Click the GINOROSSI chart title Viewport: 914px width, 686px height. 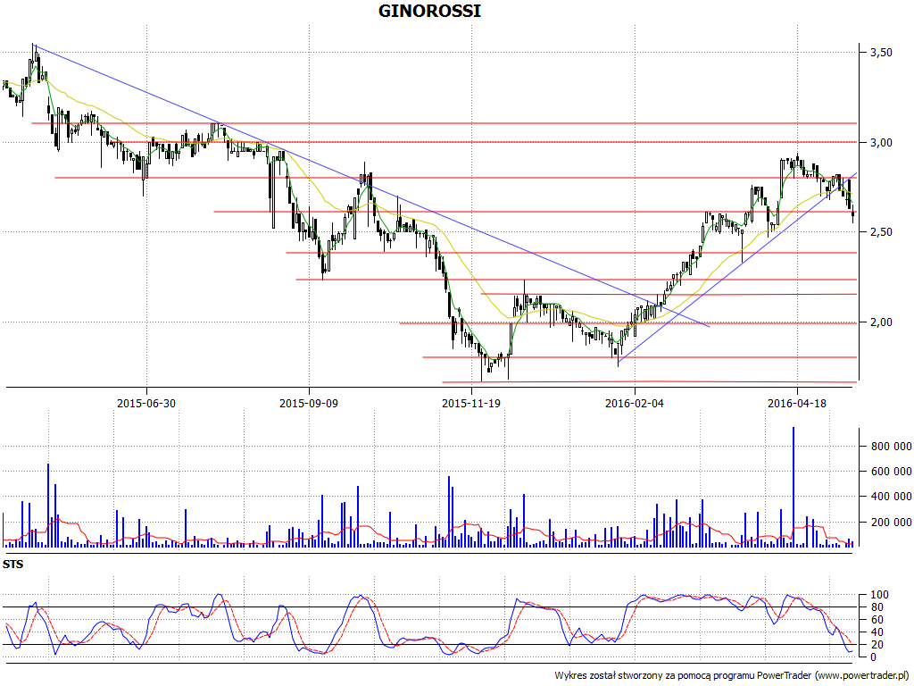tap(429, 11)
